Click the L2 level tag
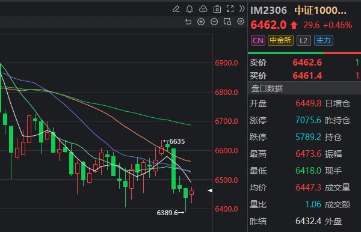 (x=304, y=40)
